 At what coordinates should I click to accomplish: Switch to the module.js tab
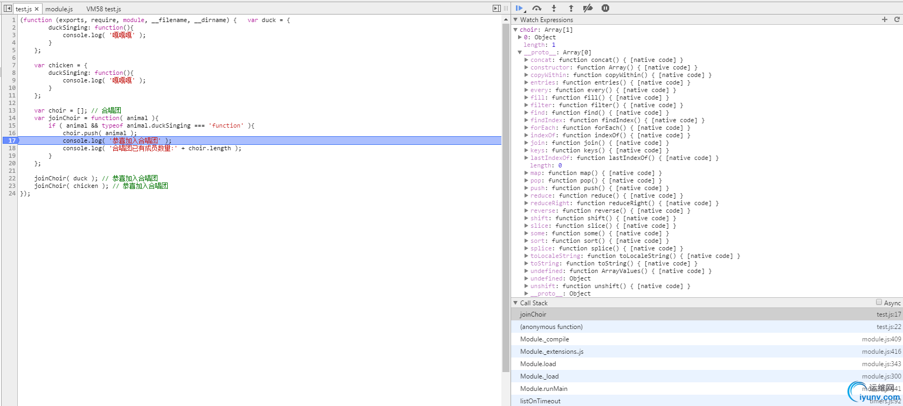[x=59, y=9]
